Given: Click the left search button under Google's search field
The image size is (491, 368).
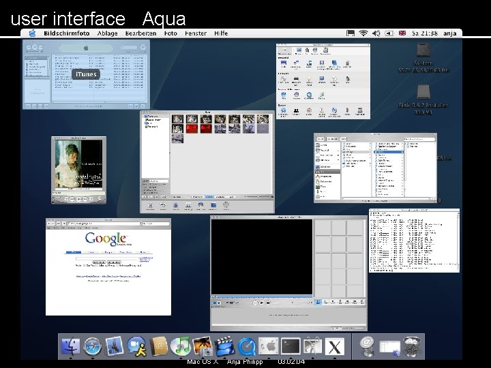Looking at the screenshot, I should (x=99, y=262).
